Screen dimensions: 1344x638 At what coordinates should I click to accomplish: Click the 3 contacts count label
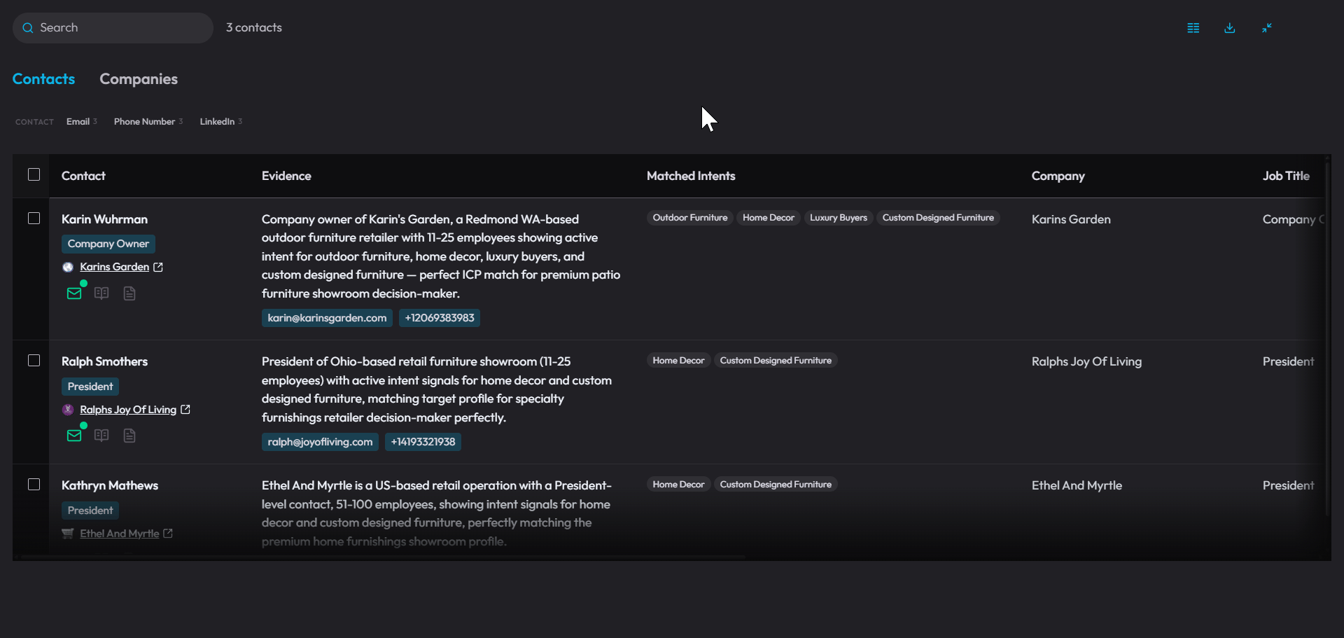tap(254, 28)
